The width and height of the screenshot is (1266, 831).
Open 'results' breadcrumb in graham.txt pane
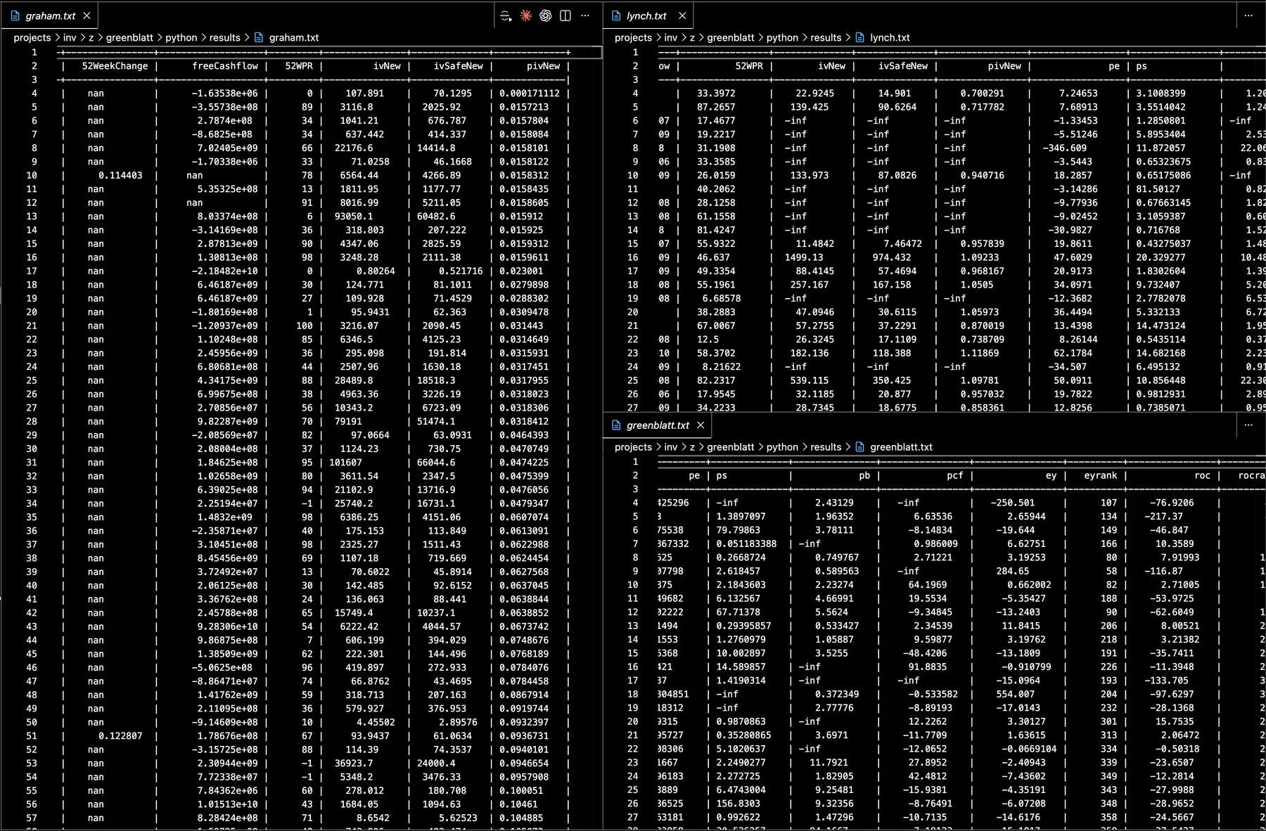[225, 37]
